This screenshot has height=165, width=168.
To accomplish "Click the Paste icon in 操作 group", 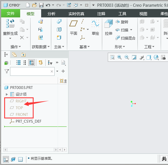I will pos(22,29).
